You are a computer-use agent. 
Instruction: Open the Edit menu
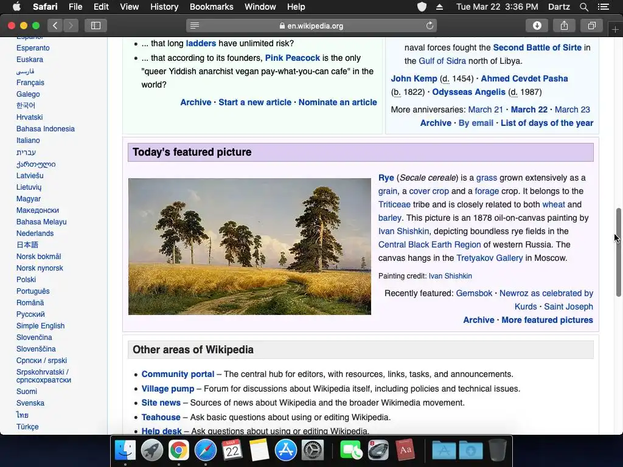101,7
